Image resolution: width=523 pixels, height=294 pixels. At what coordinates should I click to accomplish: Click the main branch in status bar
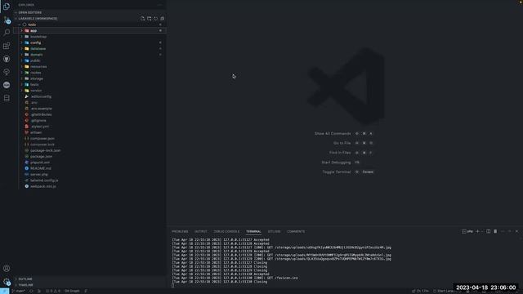click(x=19, y=291)
